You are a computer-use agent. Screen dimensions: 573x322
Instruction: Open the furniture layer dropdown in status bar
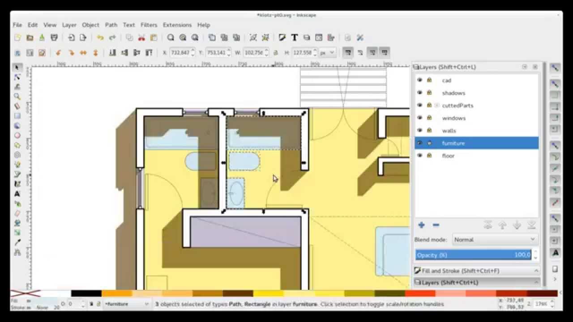127,304
